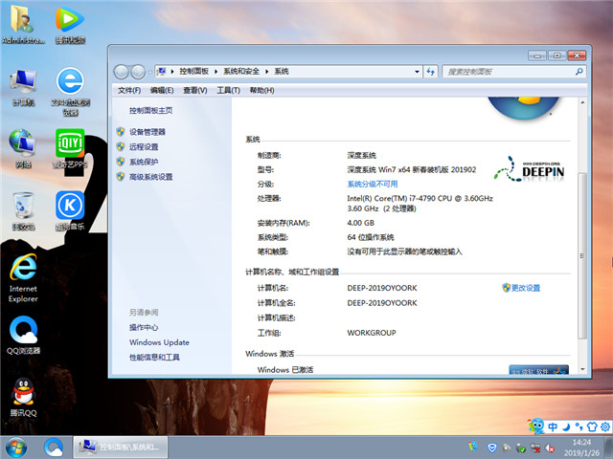Screen dimensions: 613x459
Task: Click the scrollbar down arrow
Action: pos(582,369)
